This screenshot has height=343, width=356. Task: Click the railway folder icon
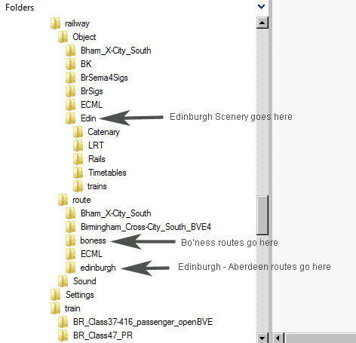[x=55, y=23]
